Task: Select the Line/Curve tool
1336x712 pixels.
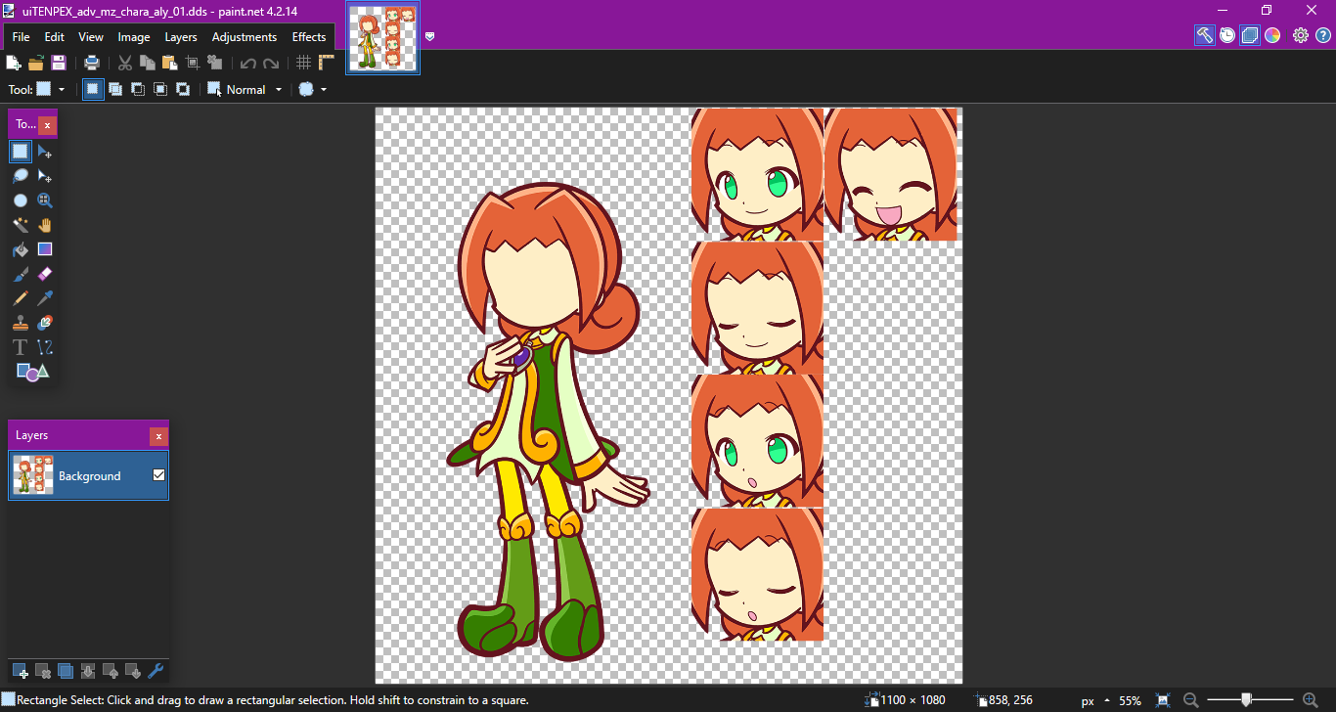Action: coord(45,347)
